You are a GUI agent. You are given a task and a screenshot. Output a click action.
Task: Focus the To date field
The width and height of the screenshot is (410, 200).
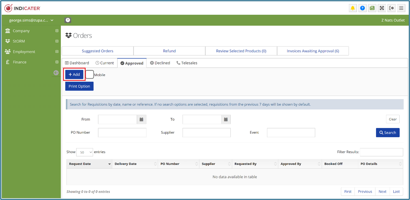(202, 119)
